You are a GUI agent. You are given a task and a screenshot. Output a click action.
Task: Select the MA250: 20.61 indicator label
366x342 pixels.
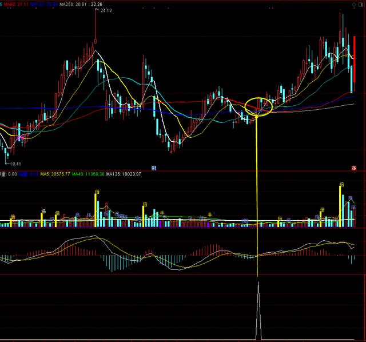click(73, 4)
